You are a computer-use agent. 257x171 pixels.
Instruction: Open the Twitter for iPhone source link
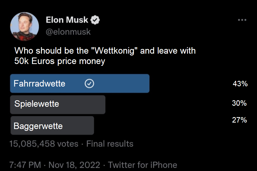click(x=142, y=165)
